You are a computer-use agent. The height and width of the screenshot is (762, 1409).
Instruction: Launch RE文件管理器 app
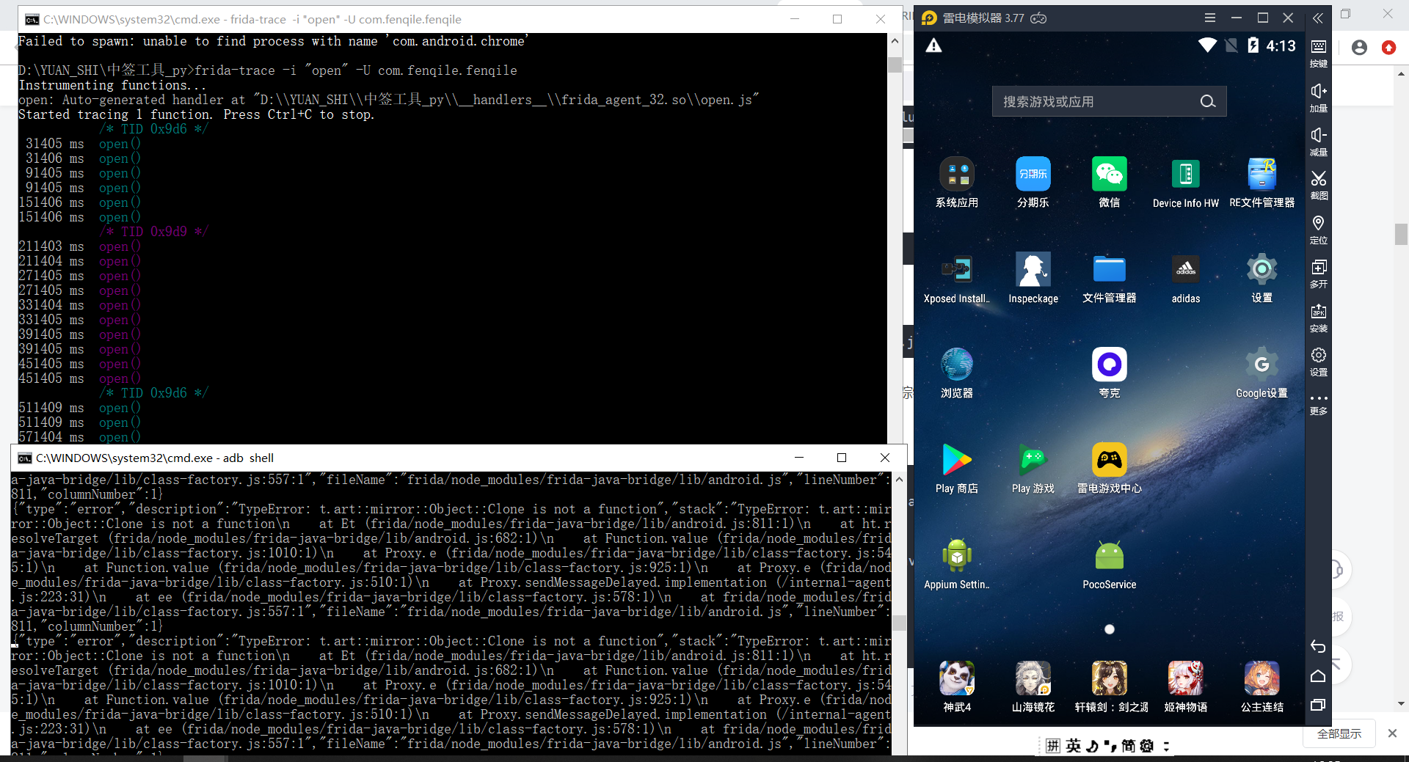1262,183
